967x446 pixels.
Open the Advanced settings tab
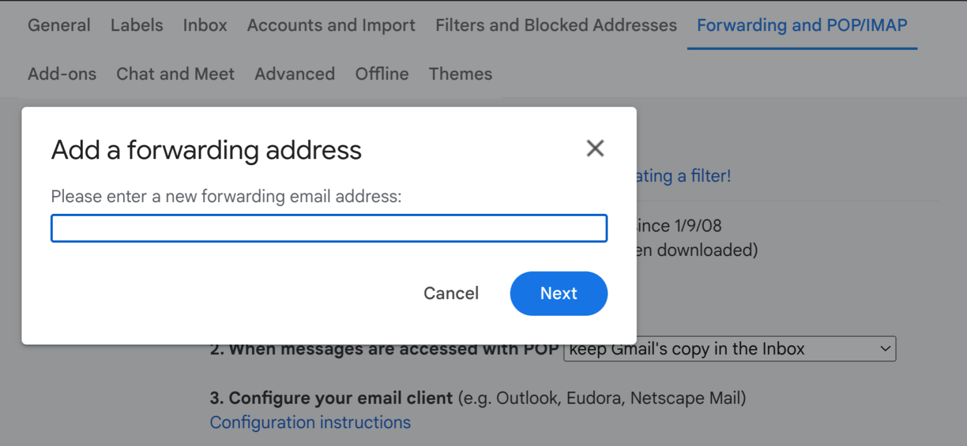pos(295,74)
